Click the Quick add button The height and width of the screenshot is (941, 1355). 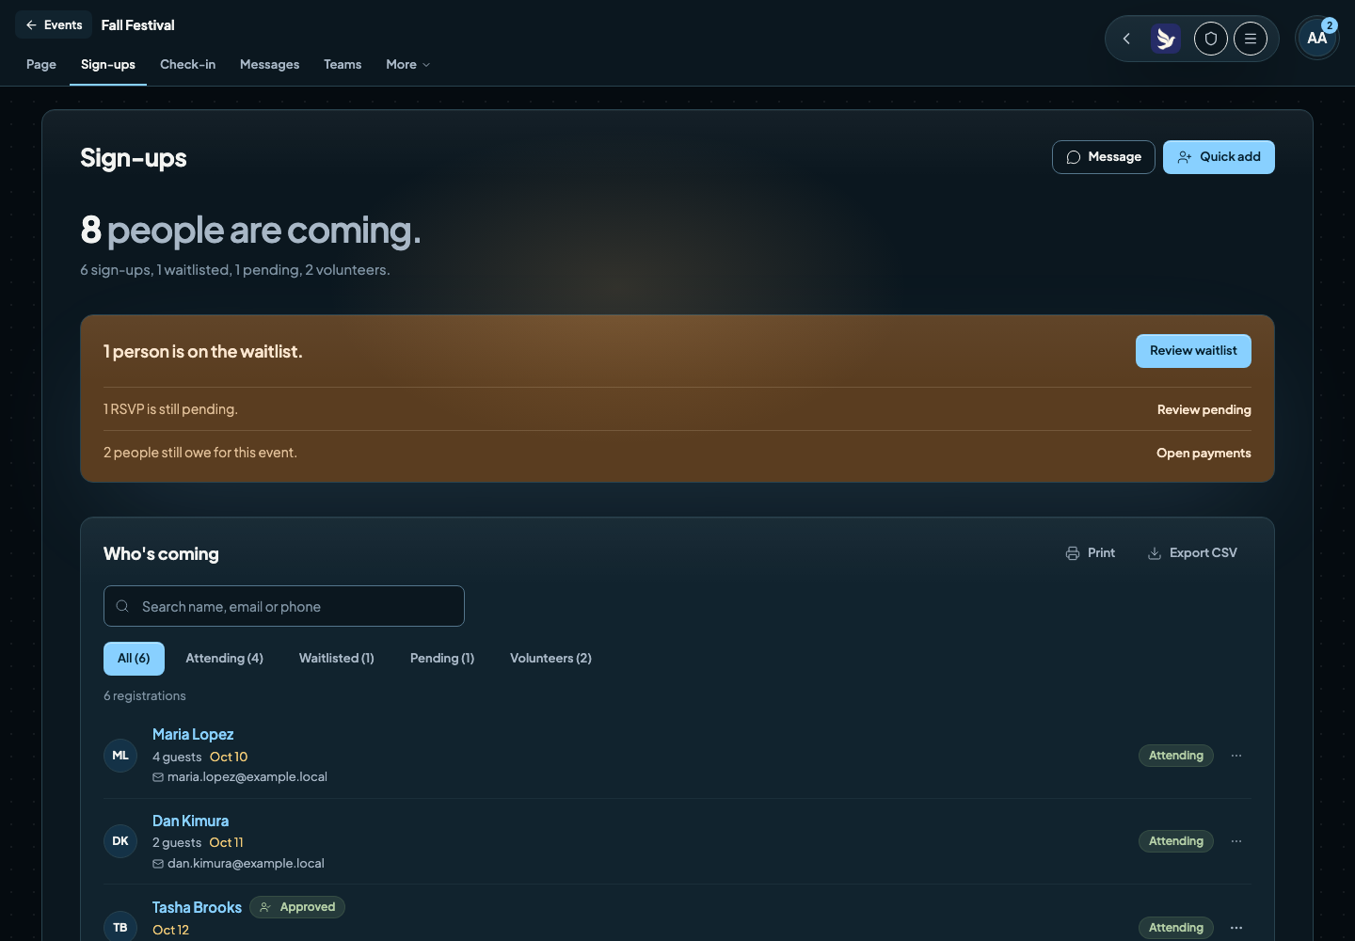point(1219,157)
